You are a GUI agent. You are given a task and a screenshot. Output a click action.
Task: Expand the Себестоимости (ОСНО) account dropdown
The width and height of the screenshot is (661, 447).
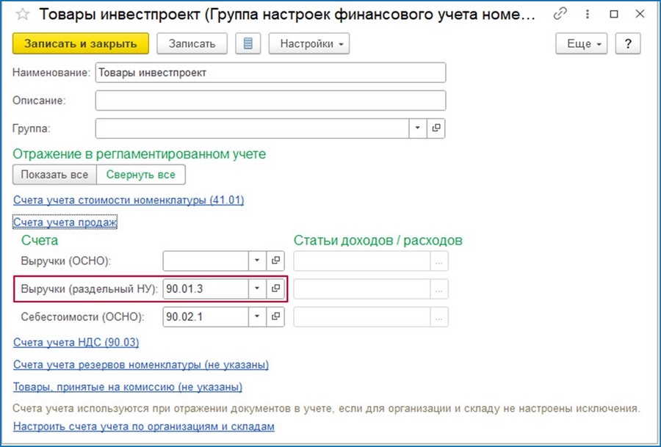(x=257, y=316)
